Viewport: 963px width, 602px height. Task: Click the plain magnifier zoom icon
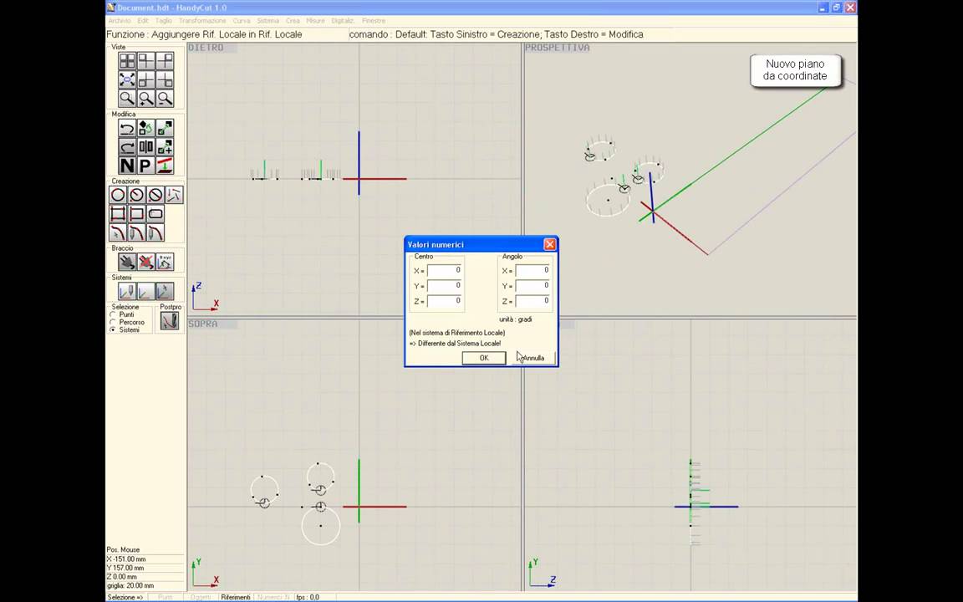click(x=127, y=98)
